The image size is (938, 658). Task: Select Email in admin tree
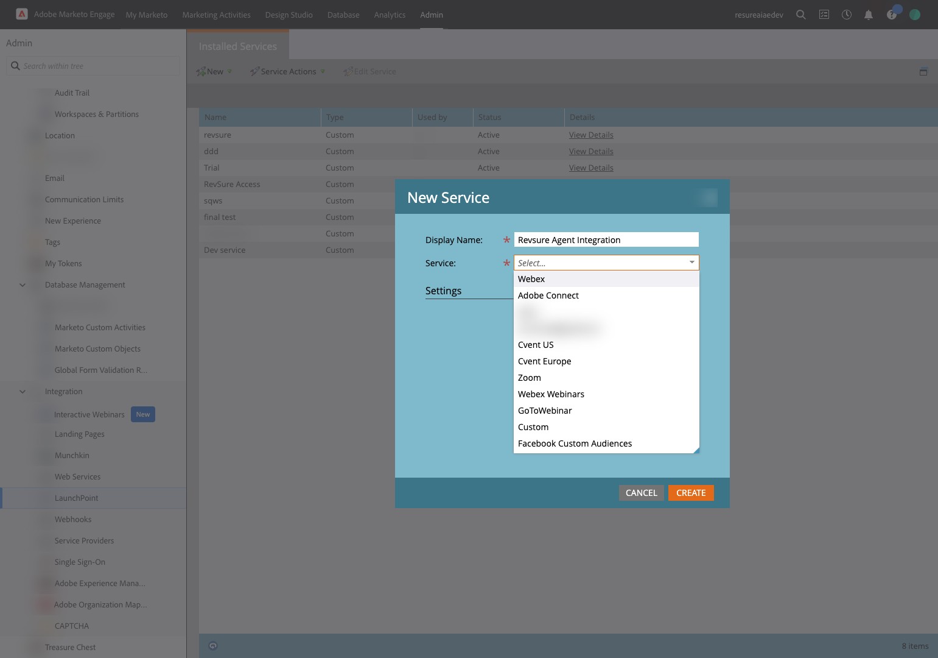click(55, 178)
